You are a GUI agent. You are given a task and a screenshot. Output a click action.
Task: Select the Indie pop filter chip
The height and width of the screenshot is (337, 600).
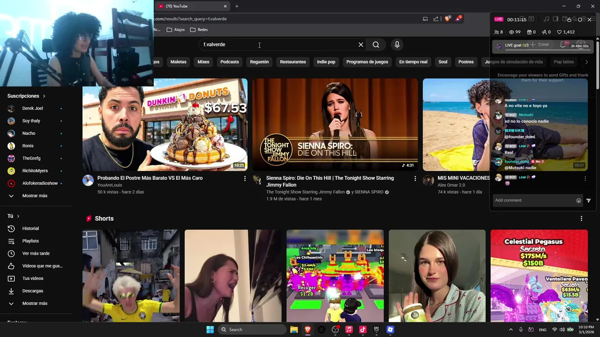pos(326,62)
